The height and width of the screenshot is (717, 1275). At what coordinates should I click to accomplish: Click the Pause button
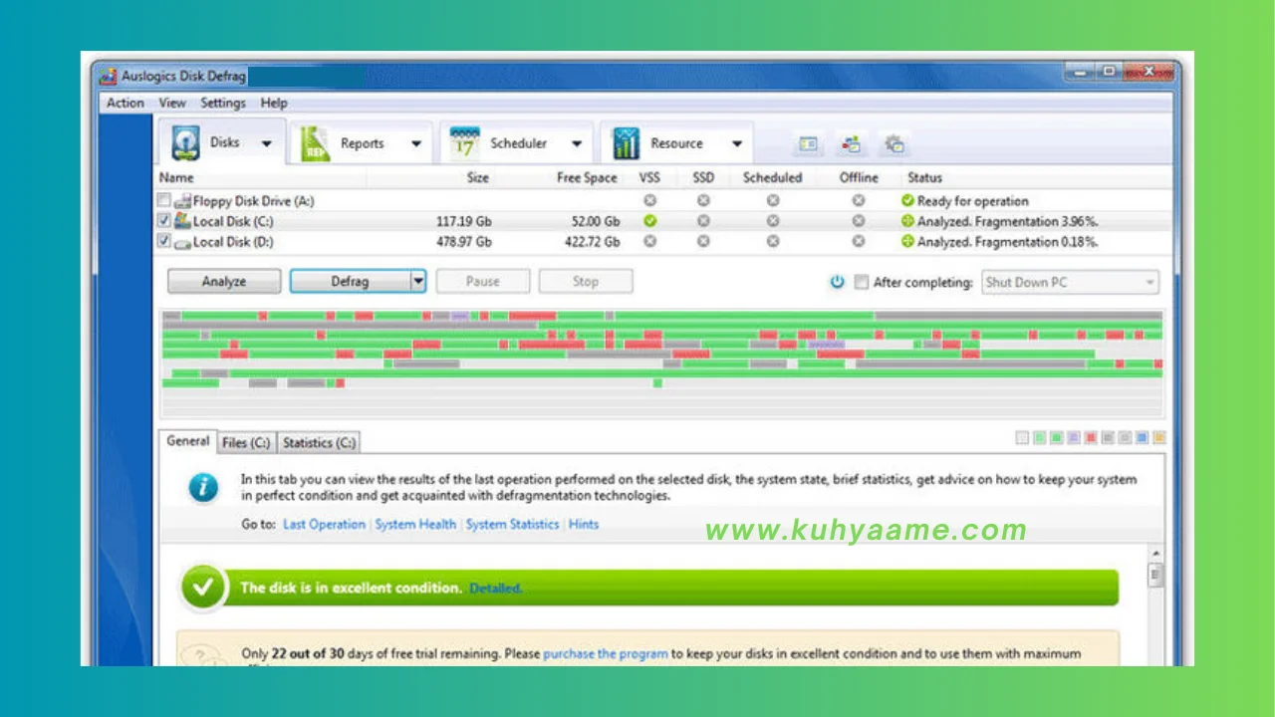pos(482,282)
